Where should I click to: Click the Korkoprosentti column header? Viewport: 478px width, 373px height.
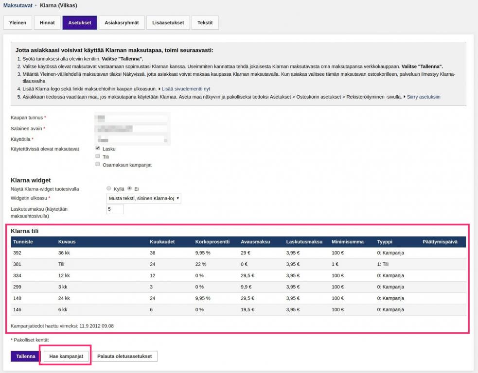[212, 242]
